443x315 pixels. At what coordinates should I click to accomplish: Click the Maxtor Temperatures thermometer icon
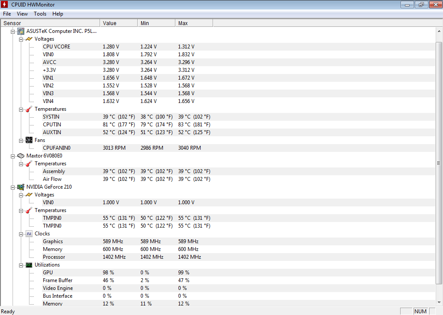point(29,164)
